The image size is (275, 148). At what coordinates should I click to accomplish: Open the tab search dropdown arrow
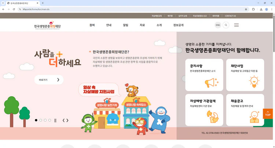3,3
